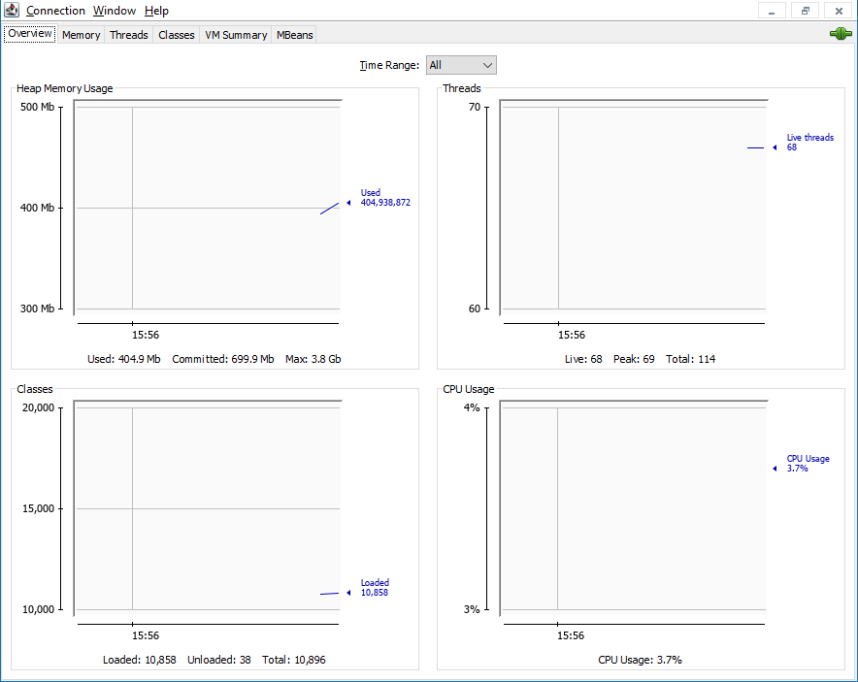
Task: Click the green connection status icon
Action: pyautogui.click(x=840, y=34)
